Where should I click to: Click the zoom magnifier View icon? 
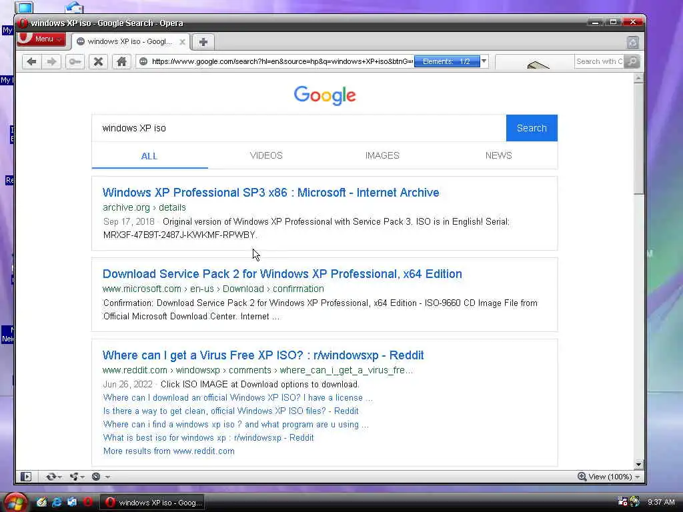tap(582, 477)
